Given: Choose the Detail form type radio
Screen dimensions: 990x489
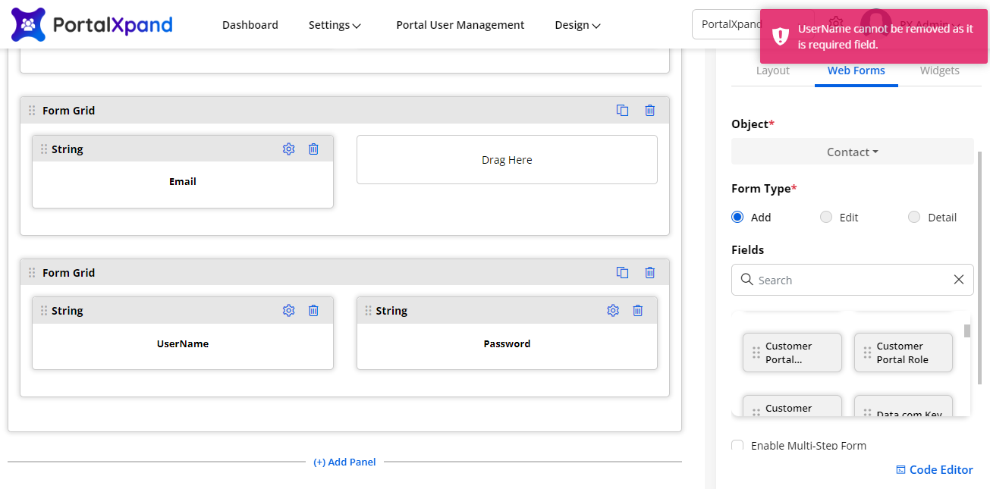Looking at the screenshot, I should click(914, 218).
